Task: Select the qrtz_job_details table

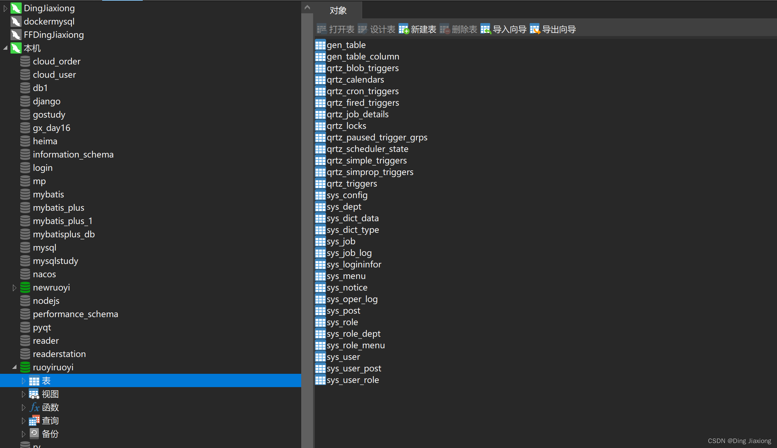Action: (x=358, y=114)
